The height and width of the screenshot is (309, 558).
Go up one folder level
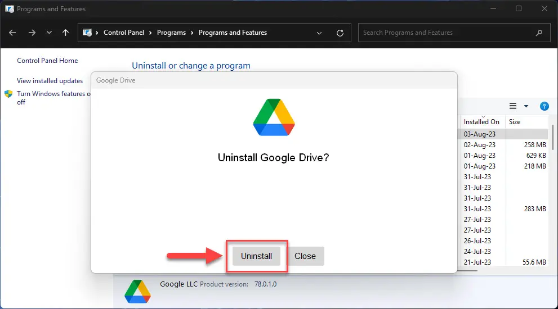(x=65, y=33)
